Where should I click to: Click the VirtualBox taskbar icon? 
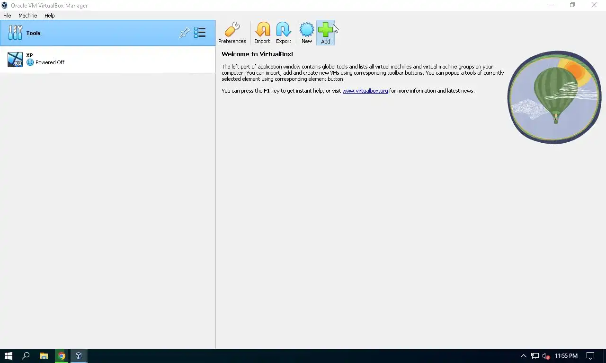(x=79, y=356)
